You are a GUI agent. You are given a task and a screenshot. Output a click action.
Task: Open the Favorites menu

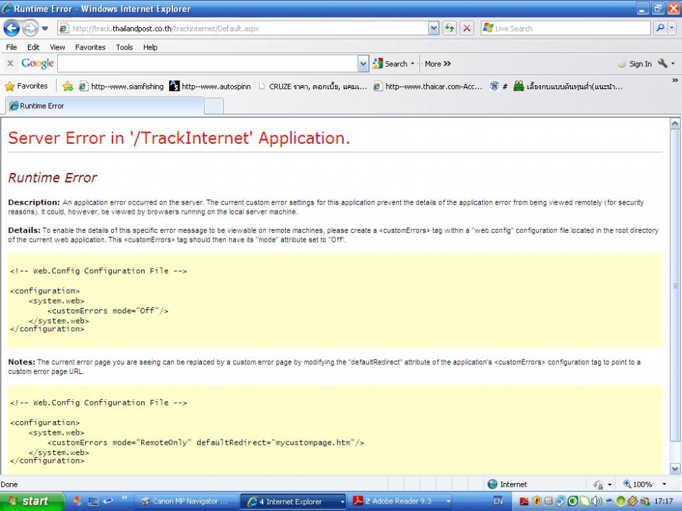point(90,47)
